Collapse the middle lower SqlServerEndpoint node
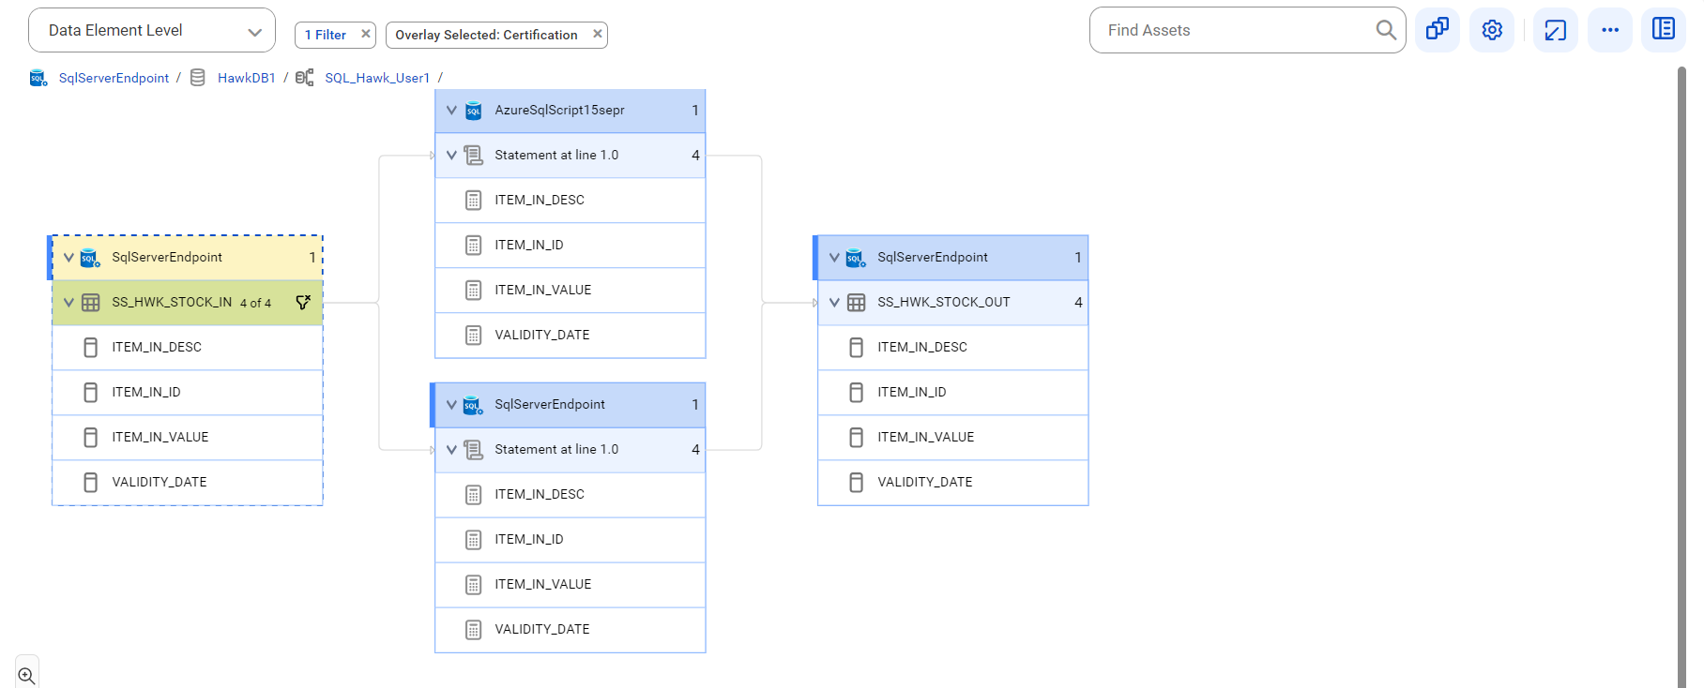The width and height of the screenshot is (1704, 688). tap(451, 405)
